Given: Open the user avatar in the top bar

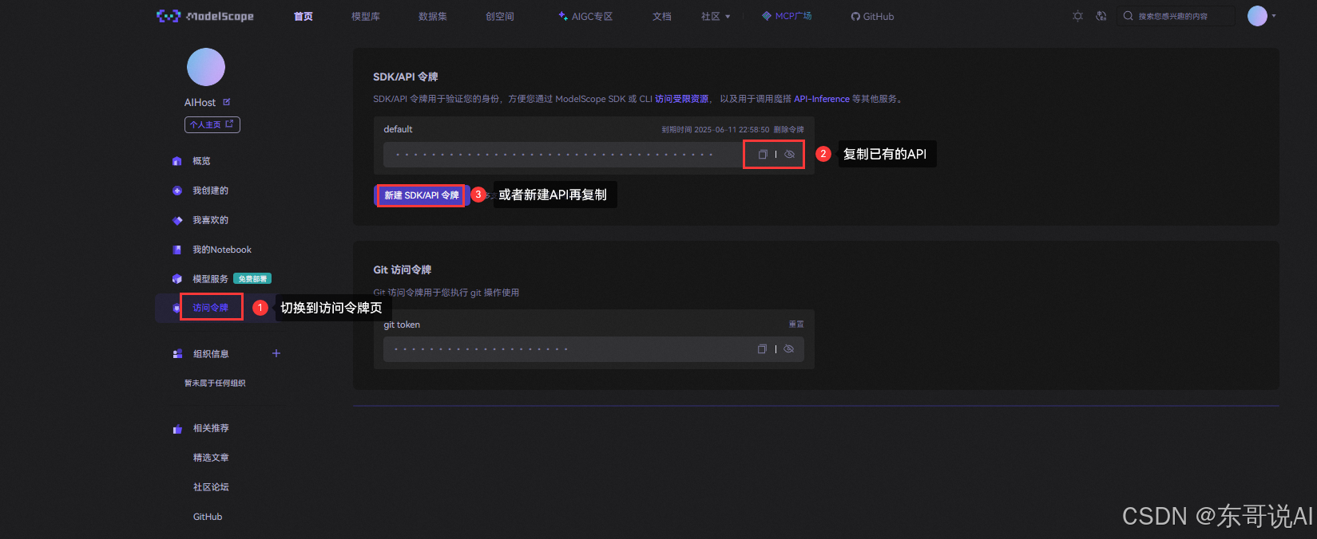Looking at the screenshot, I should coord(1257,16).
